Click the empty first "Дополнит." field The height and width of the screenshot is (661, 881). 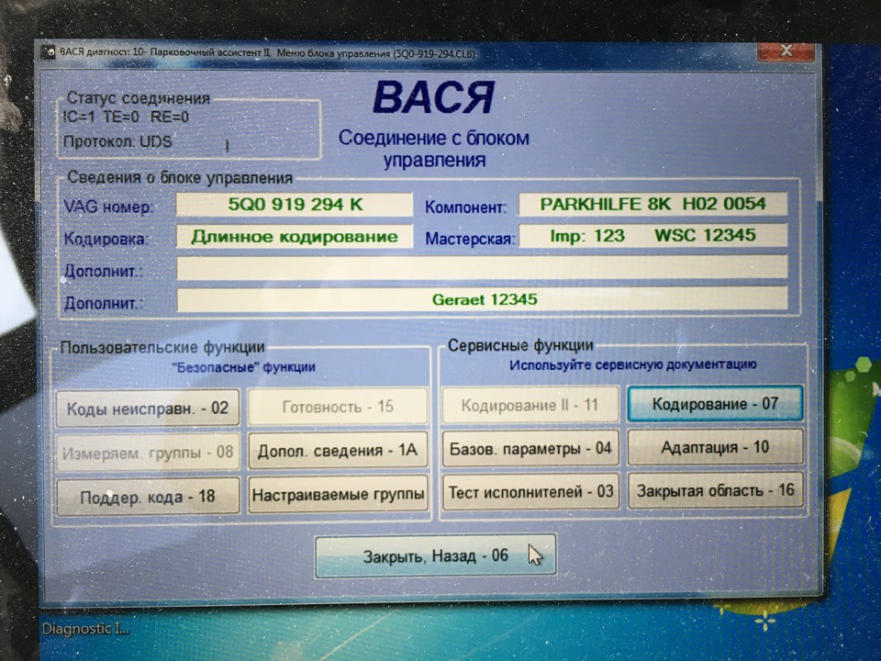tap(482, 267)
